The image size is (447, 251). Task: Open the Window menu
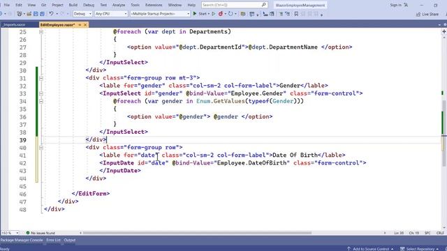175,5
